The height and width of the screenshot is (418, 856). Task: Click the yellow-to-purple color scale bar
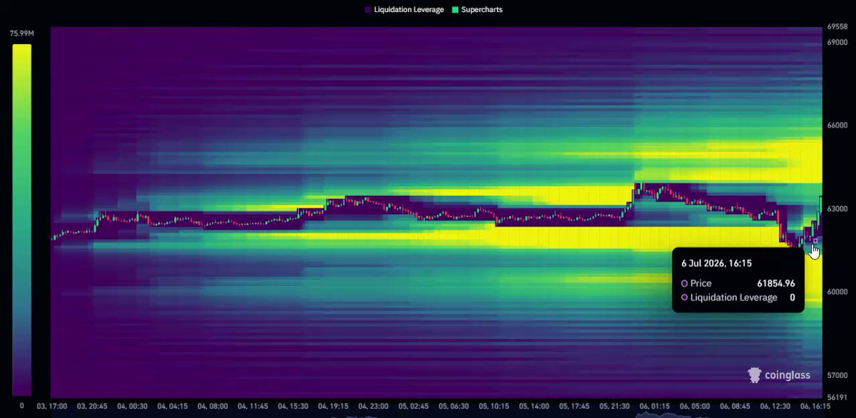pyautogui.click(x=21, y=220)
